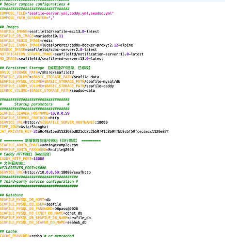Click the SEAFILE_MYSQL_DB_SEAFILE_DB_NAME line
225x243 pixels.
coord(45,218)
